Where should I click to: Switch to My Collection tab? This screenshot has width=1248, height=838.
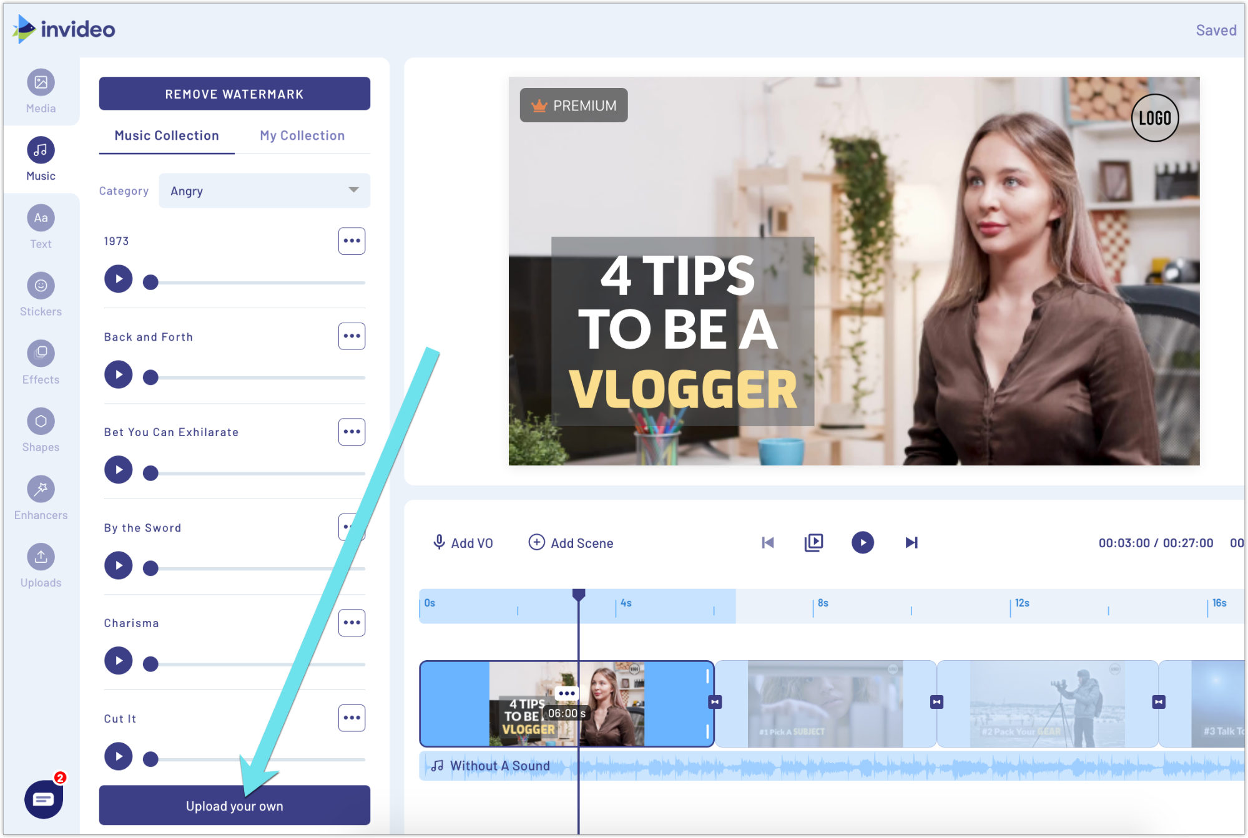pos(302,135)
